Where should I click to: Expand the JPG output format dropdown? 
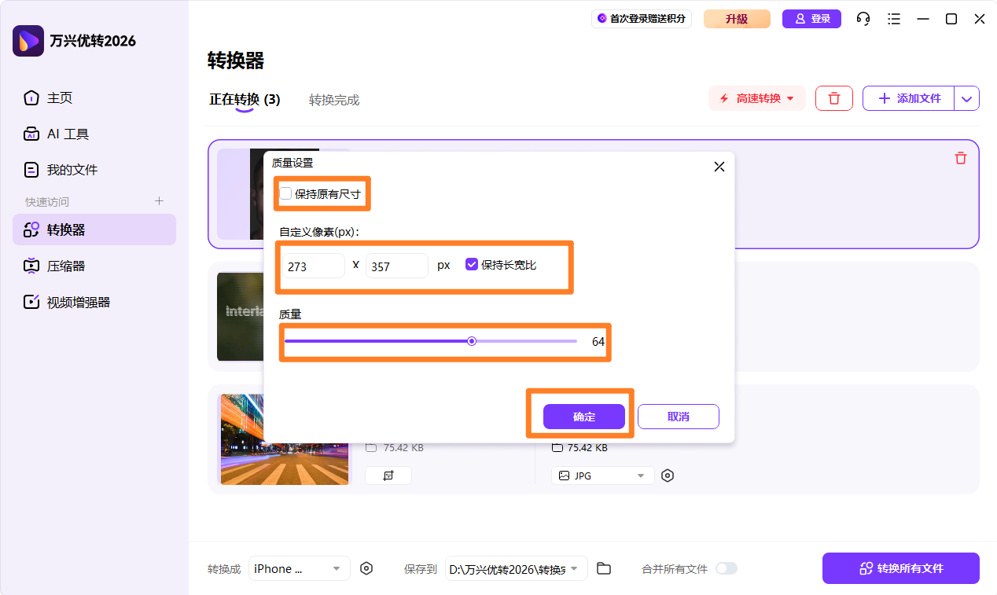[602, 475]
